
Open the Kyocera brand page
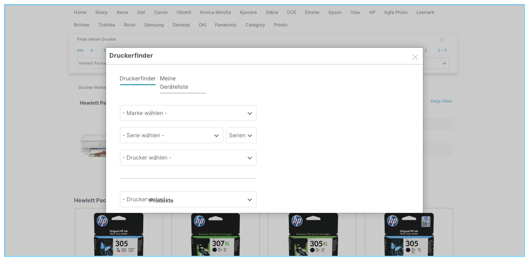(248, 12)
